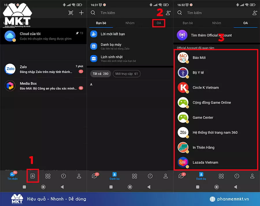Tap Android home button in third phone

click(217, 187)
